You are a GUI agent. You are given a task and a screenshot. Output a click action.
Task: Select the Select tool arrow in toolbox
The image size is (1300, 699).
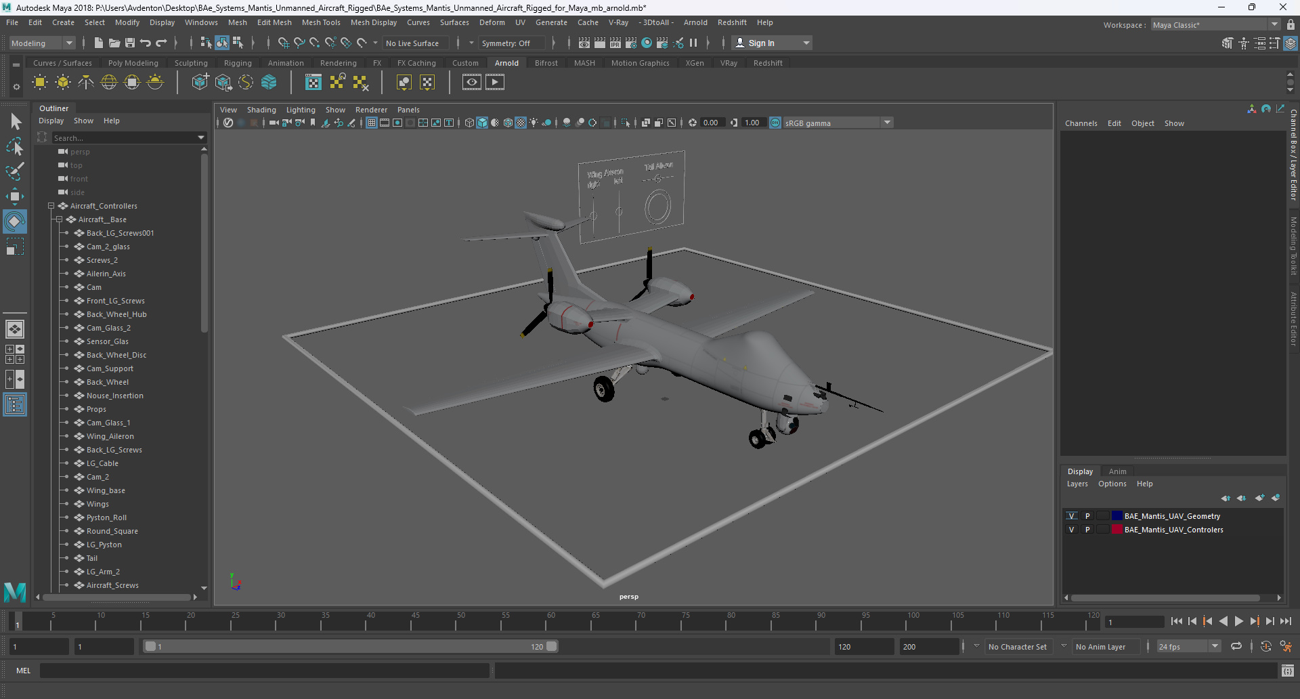(15, 121)
